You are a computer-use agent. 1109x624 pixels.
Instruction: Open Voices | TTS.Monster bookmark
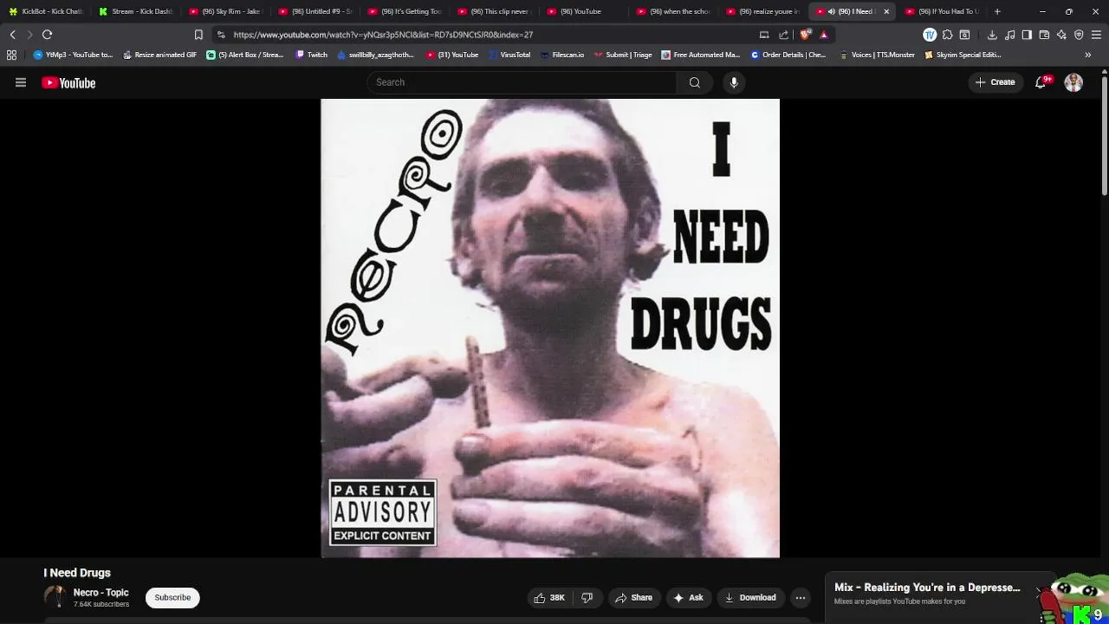point(877,55)
